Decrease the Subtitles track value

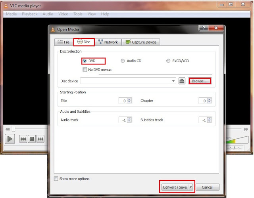[209, 121]
